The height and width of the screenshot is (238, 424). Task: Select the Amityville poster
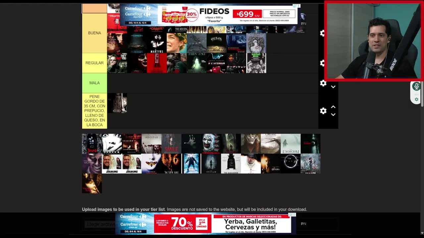click(231, 144)
